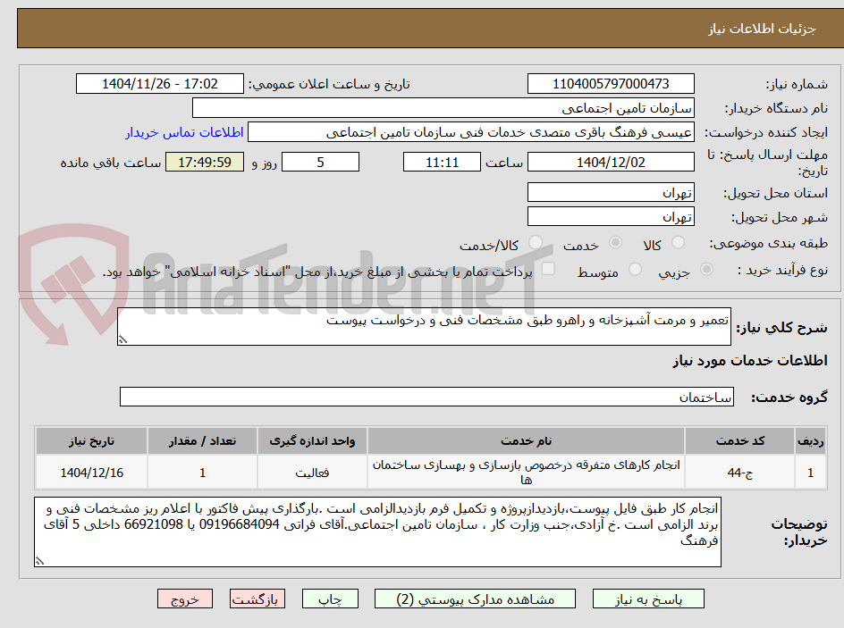Click the remaining time field 17:49:59
Image resolution: width=844 pixels, height=628 pixels.
tap(205, 162)
